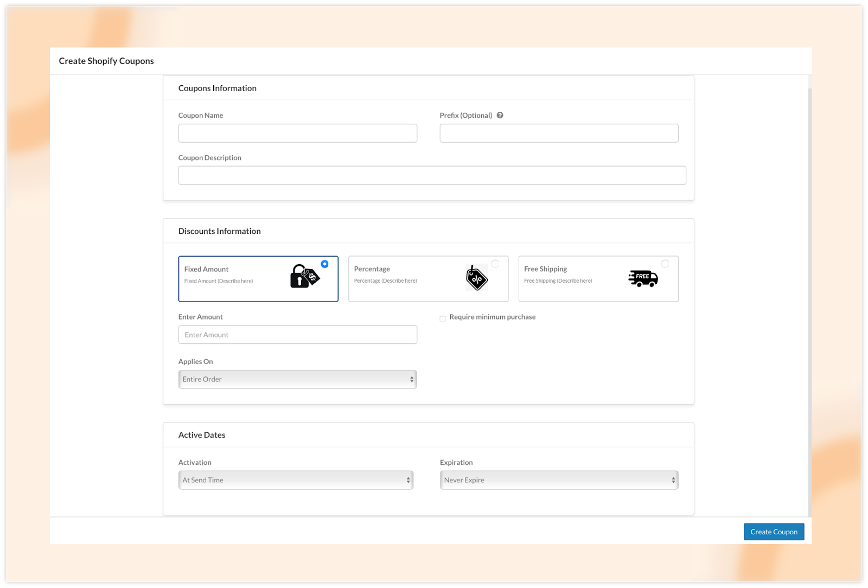Click the 'Percentage (Describe here)' text

click(x=386, y=281)
